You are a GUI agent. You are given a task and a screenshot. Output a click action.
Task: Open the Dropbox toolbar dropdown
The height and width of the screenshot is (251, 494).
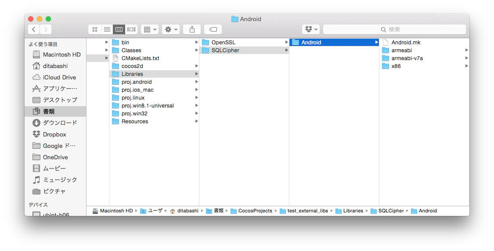pyautogui.click(x=311, y=29)
